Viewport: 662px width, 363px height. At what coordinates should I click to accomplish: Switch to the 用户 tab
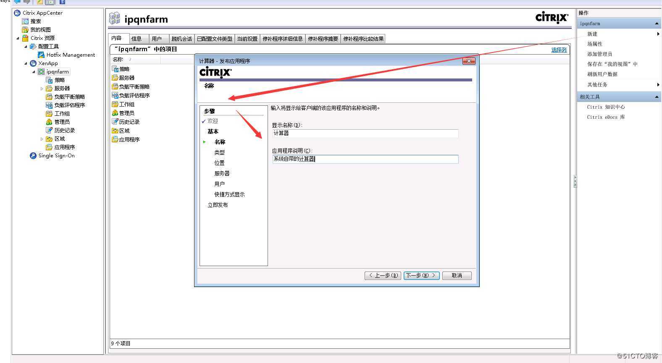click(159, 39)
